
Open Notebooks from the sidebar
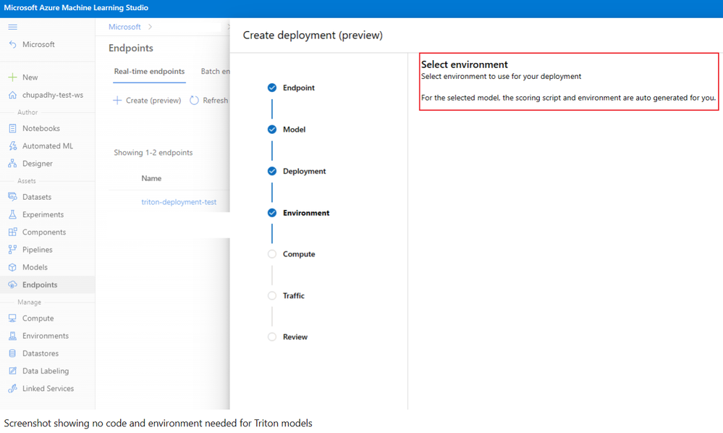(x=41, y=128)
